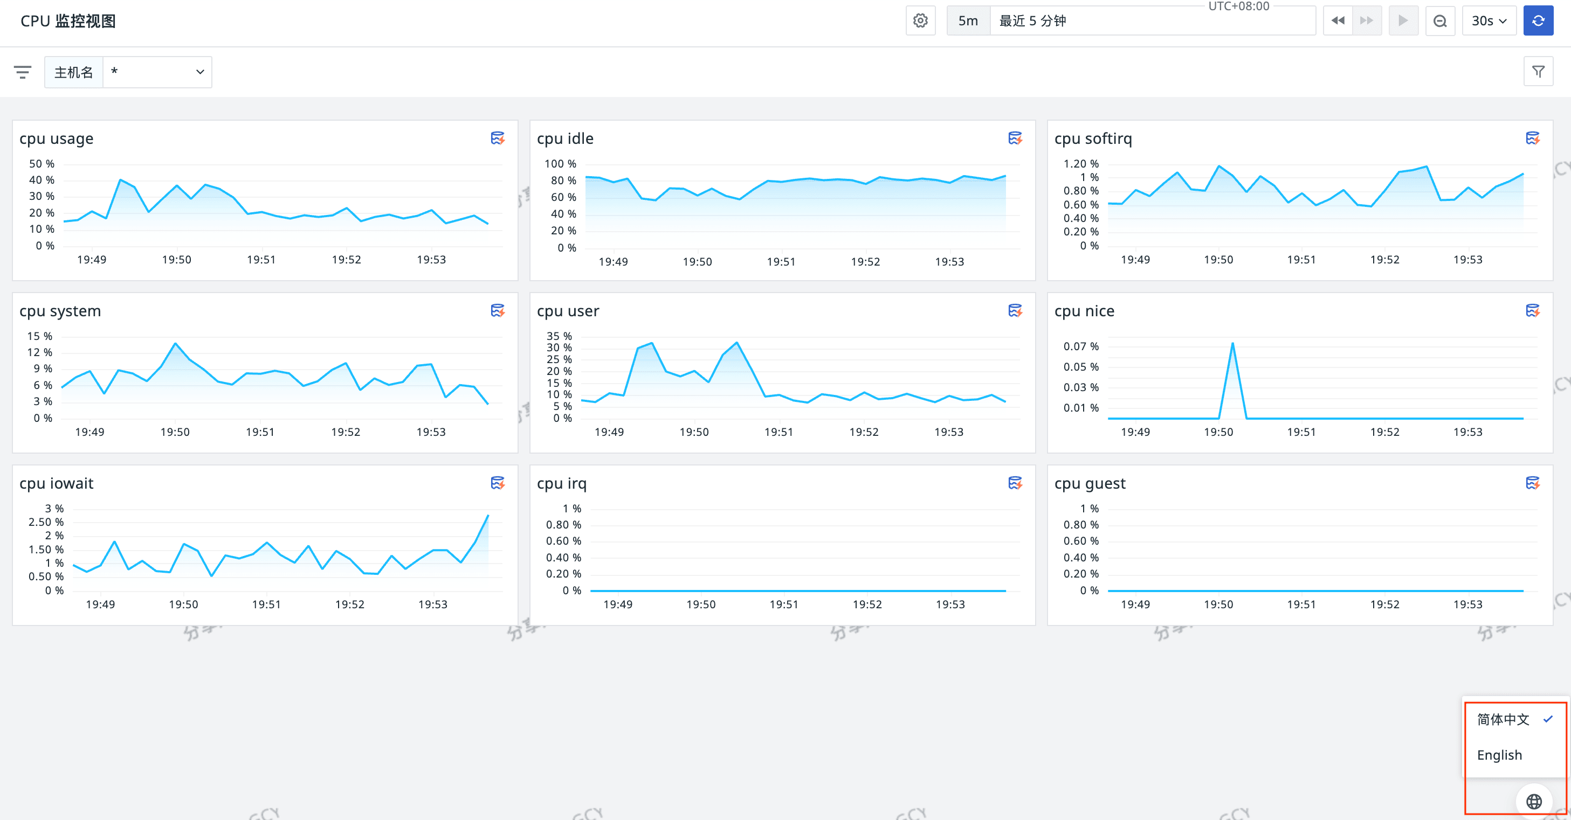Click the blue refresh button
The height and width of the screenshot is (820, 1571).
[x=1538, y=20]
